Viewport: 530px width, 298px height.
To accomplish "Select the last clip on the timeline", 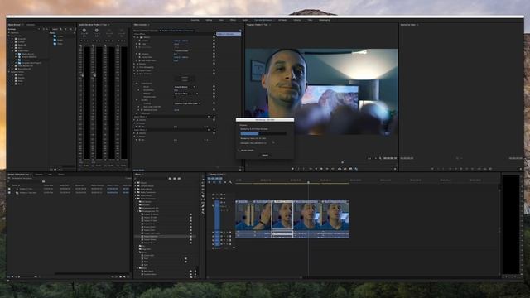I will tap(335, 215).
